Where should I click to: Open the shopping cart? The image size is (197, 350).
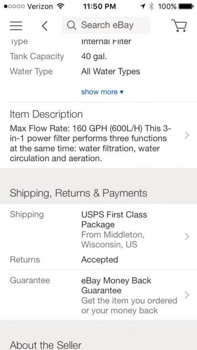[x=179, y=26]
